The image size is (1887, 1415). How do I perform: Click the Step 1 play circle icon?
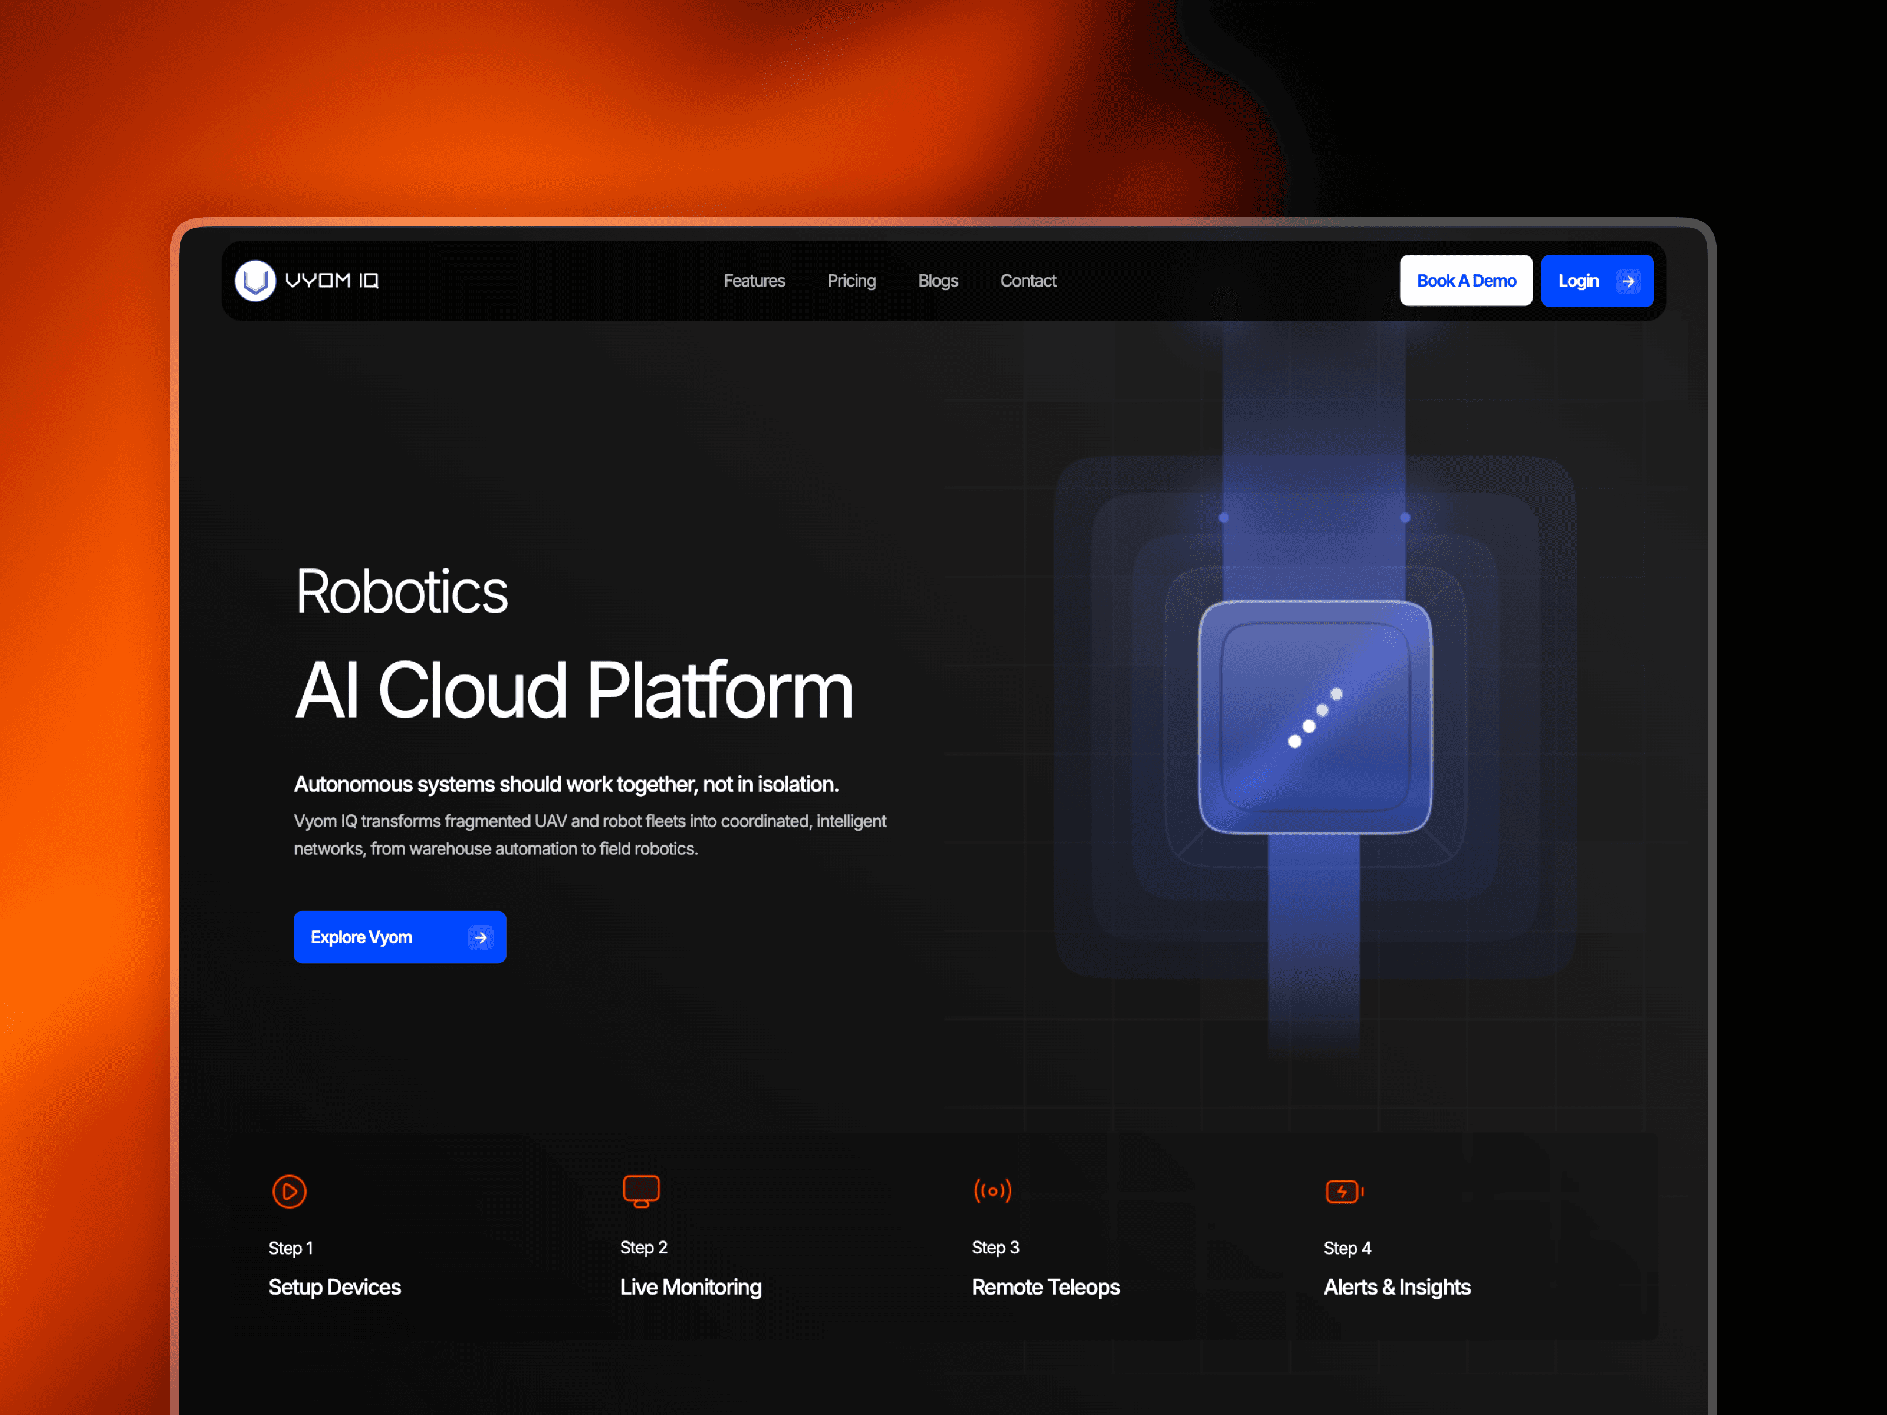(289, 1192)
